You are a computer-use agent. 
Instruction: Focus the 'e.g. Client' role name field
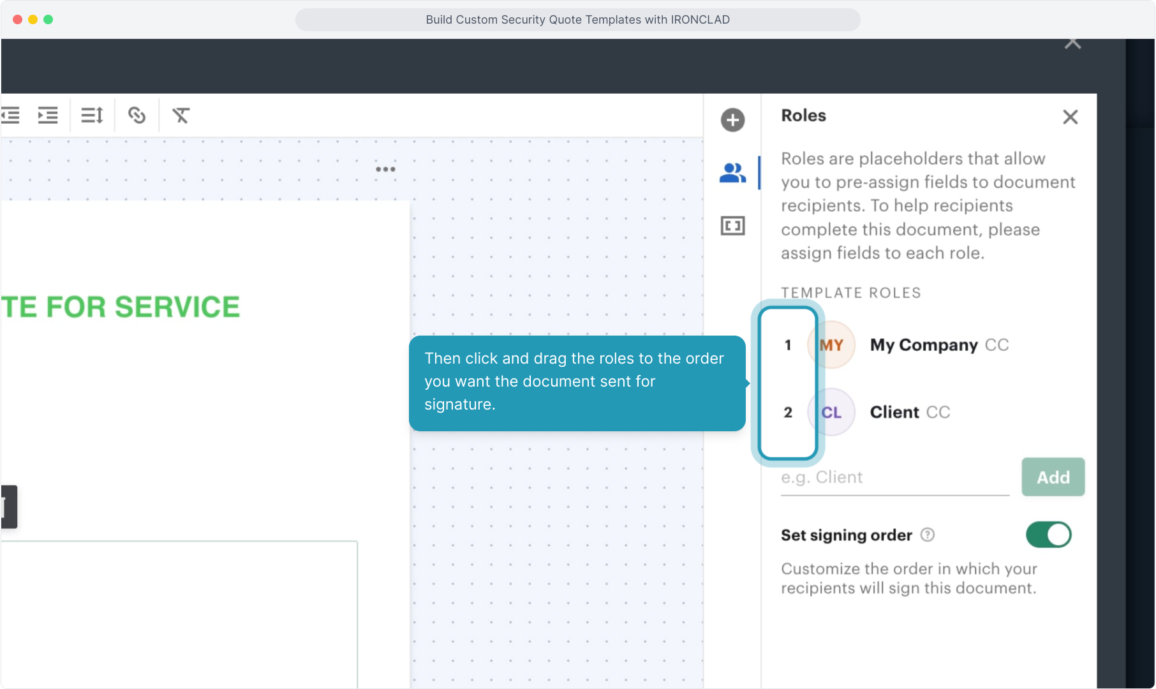tap(894, 477)
